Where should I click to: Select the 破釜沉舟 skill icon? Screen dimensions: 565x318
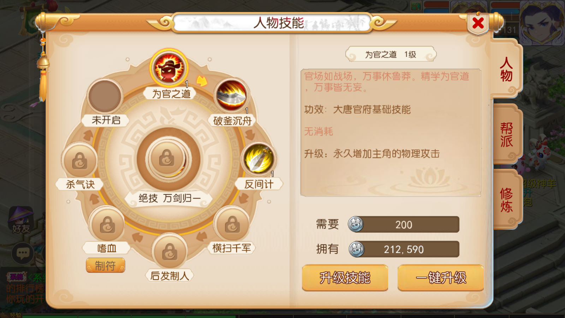pos(232,95)
